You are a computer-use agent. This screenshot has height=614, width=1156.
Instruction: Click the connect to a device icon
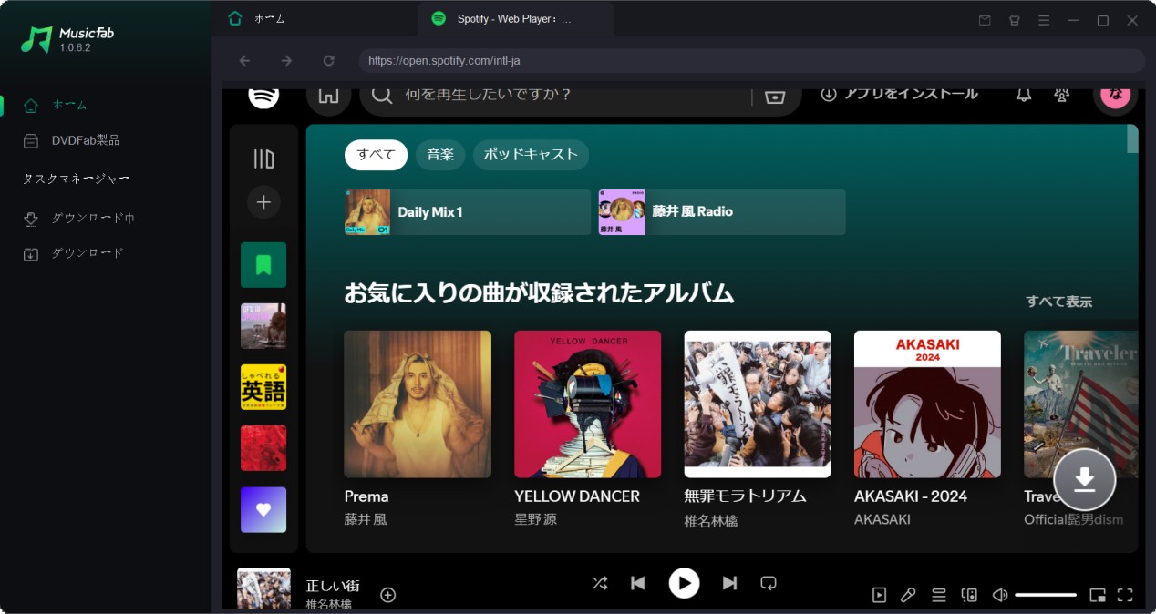point(968,594)
